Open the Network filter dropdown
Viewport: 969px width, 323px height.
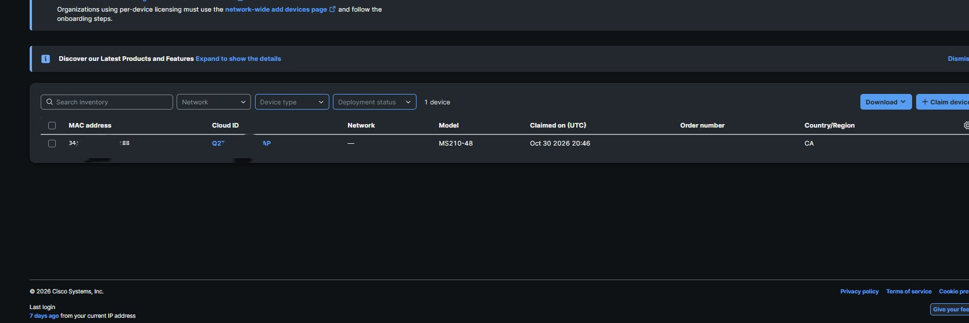pyautogui.click(x=213, y=102)
